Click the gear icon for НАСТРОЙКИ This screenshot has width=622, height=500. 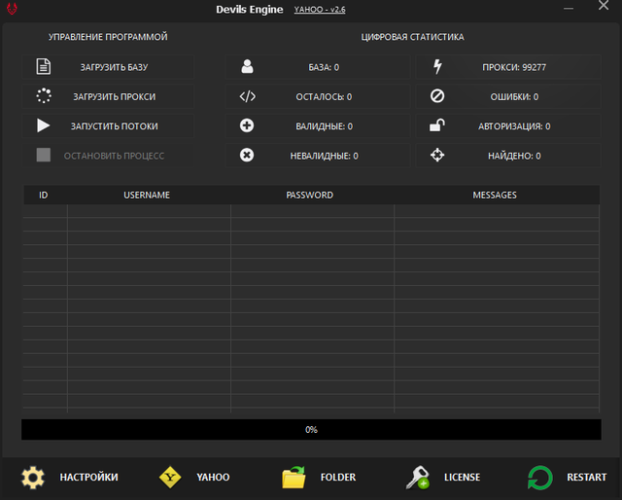click(33, 478)
